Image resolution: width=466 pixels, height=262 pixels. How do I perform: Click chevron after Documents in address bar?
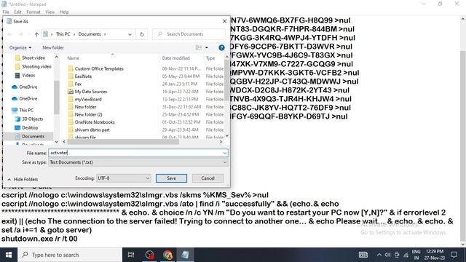[105, 34]
